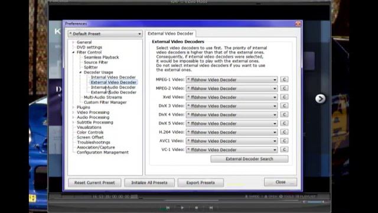Viewport: 378px width, 213px height.
Task: Open the VC-1 Video decoder dropdown
Action: [232, 150]
